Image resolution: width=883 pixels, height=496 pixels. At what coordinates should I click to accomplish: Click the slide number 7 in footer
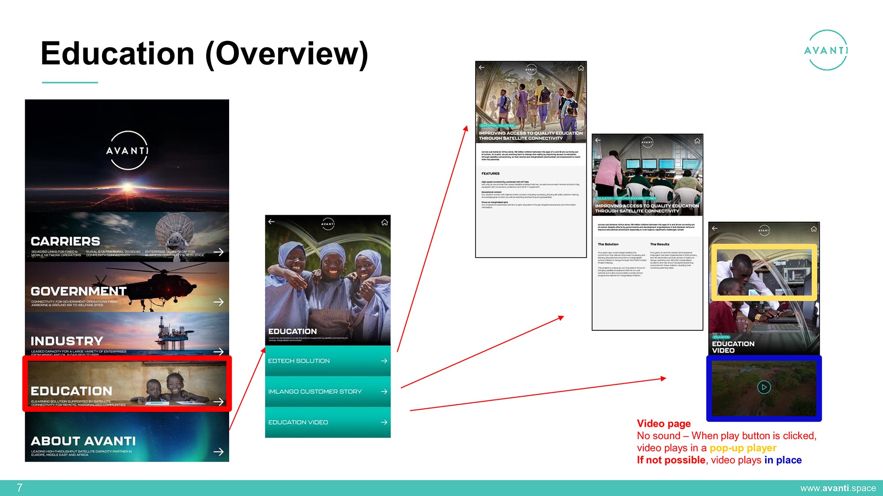[19, 488]
